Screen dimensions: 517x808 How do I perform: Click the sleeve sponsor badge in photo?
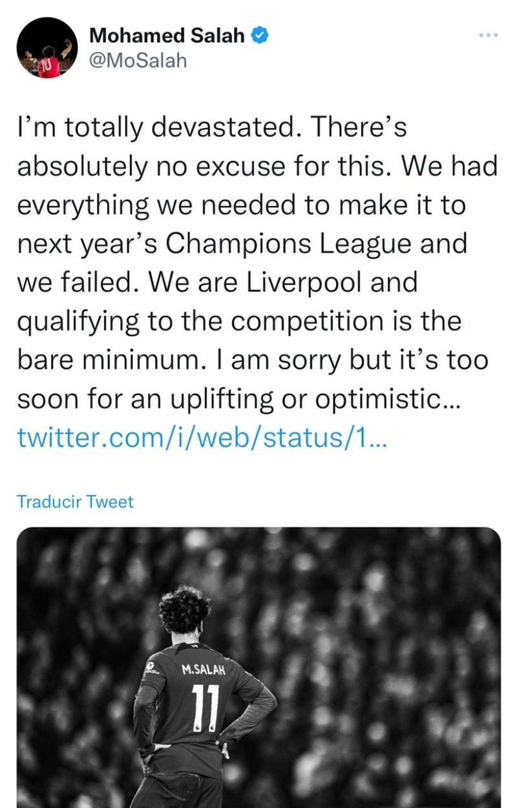150,669
